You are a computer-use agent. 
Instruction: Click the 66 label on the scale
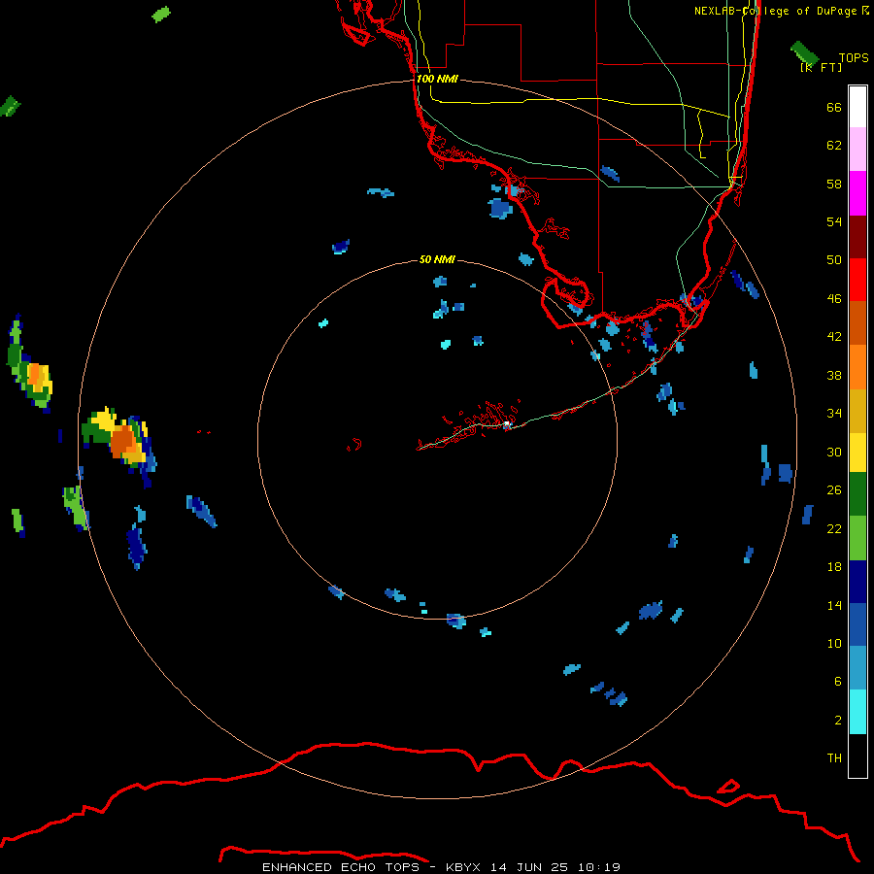834,108
